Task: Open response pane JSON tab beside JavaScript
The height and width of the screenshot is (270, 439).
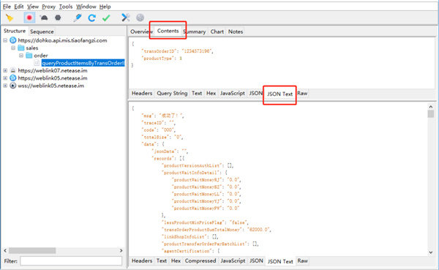Action: click(256, 260)
